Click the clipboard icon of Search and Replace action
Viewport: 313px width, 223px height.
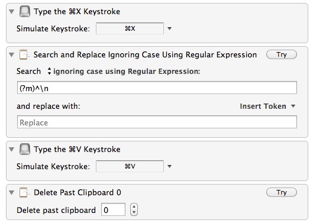pos(24,54)
